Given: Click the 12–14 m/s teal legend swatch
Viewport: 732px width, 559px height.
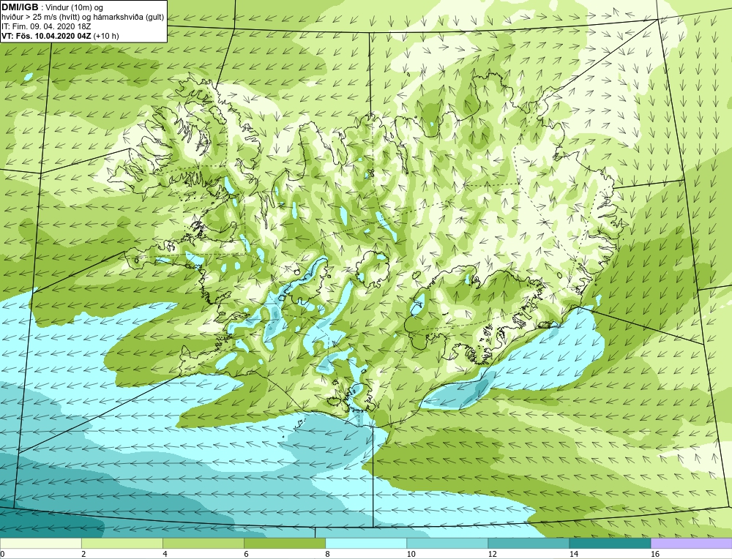Looking at the screenshot, I should coord(528,543).
